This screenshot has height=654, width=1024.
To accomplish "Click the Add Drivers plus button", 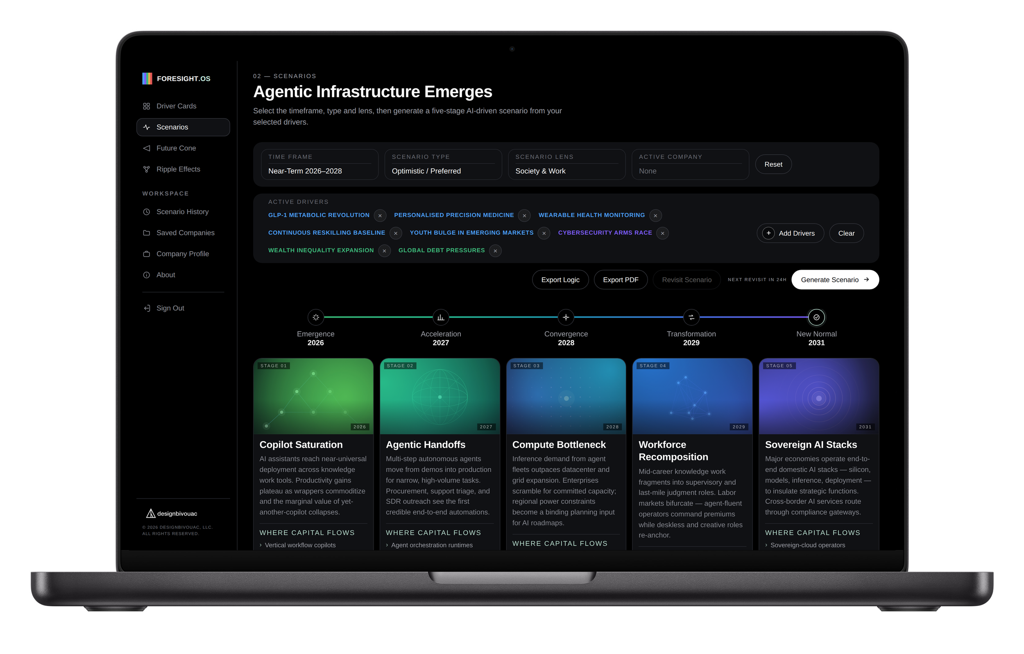I will pyautogui.click(x=790, y=233).
